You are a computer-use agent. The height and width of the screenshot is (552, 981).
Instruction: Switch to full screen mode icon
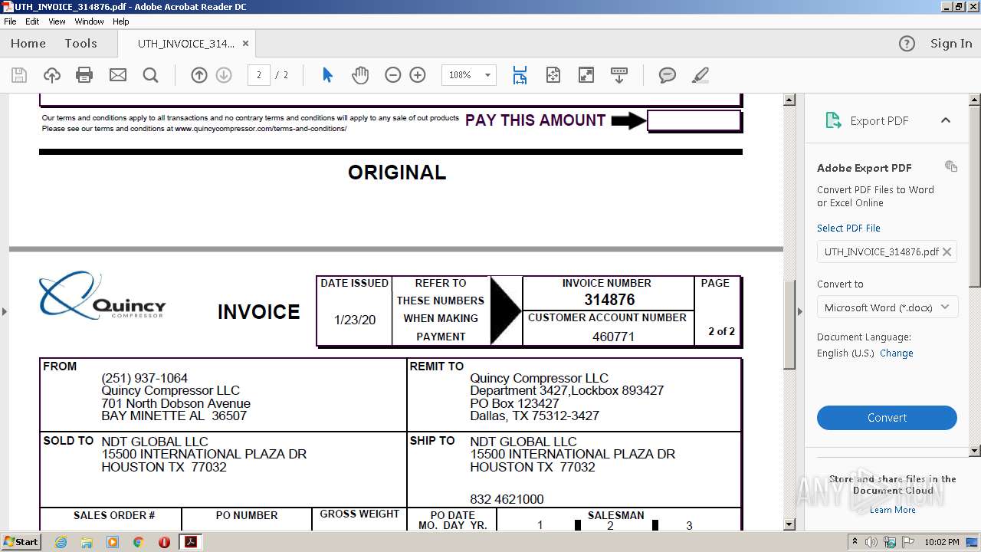(x=586, y=75)
